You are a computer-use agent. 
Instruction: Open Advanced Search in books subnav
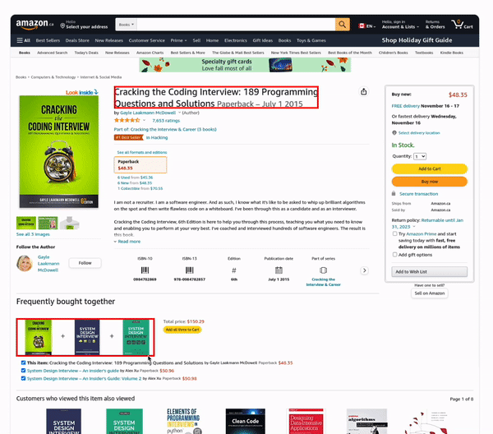click(x=53, y=53)
